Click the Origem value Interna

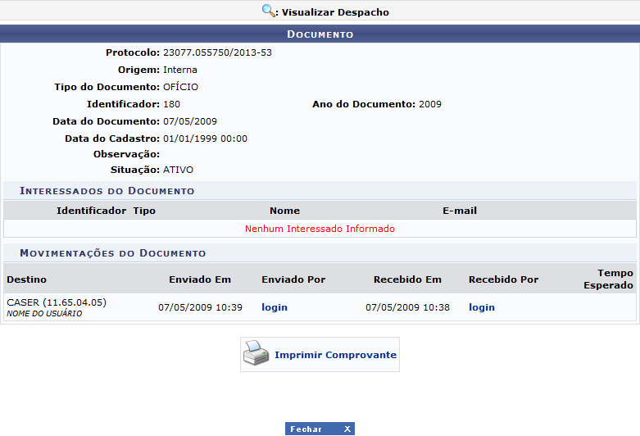coord(180,70)
